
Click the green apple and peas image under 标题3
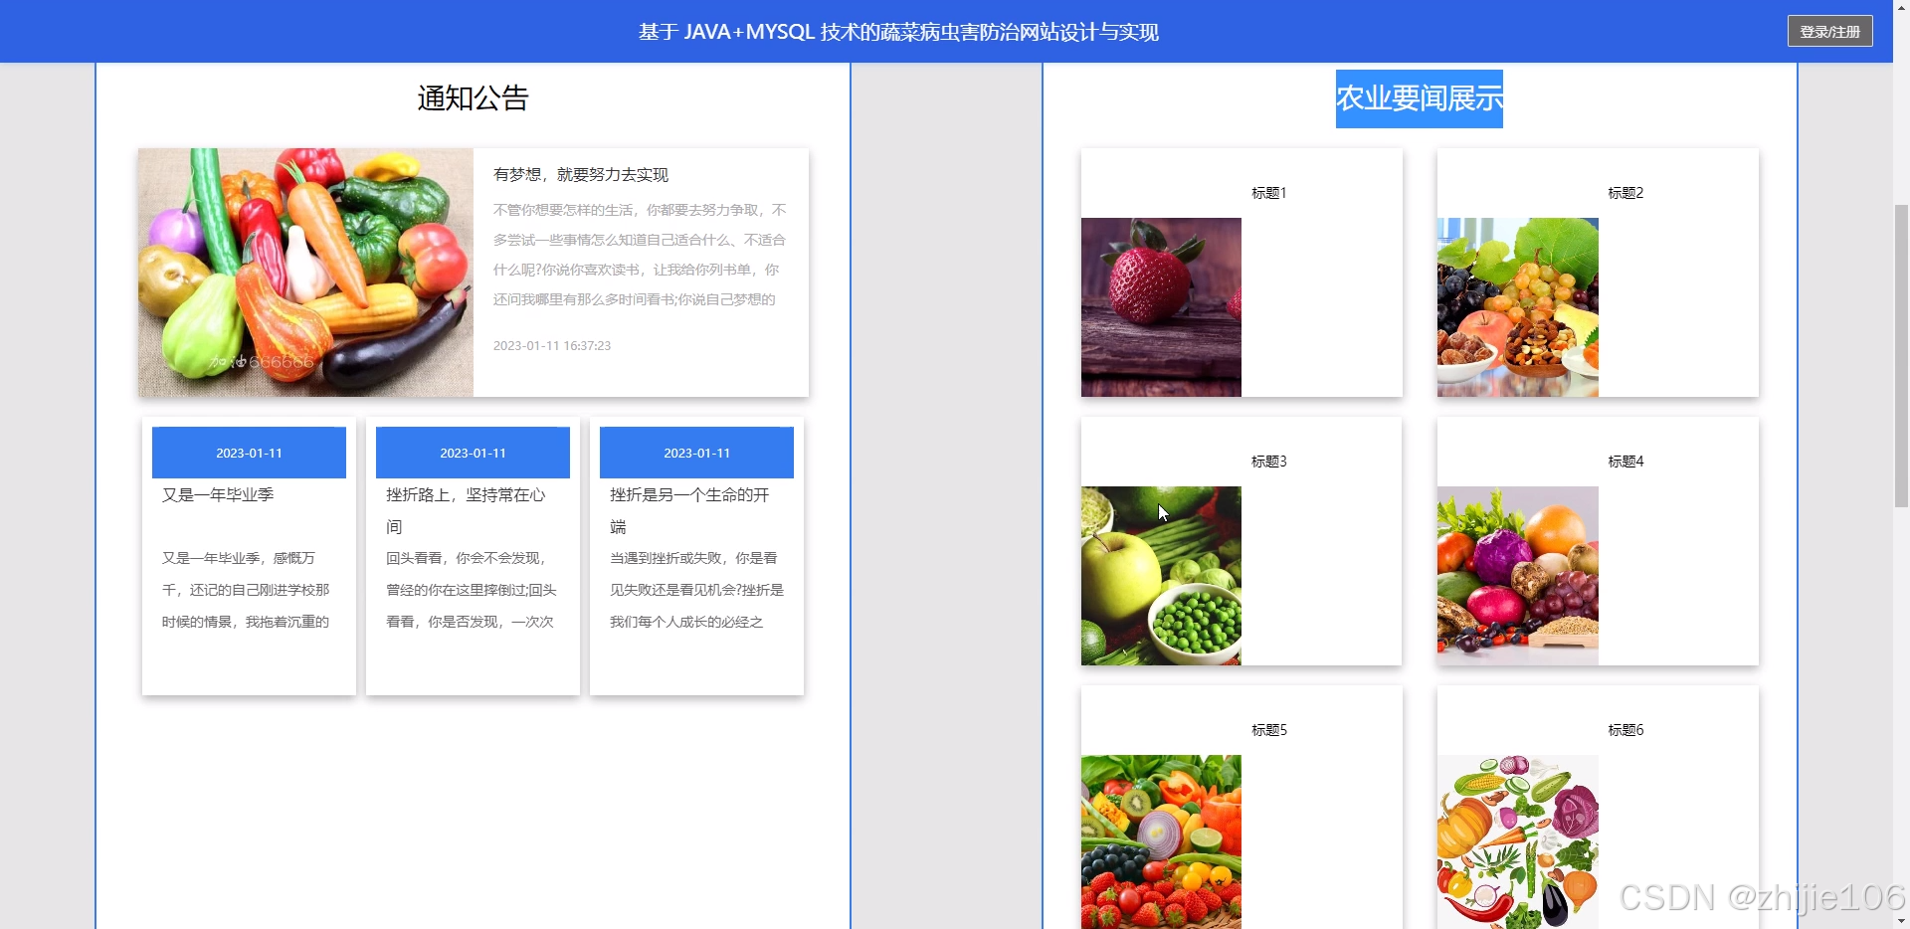tap(1160, 576)
